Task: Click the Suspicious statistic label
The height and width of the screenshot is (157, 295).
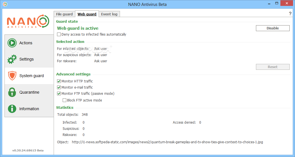Action: pos(71,129)
